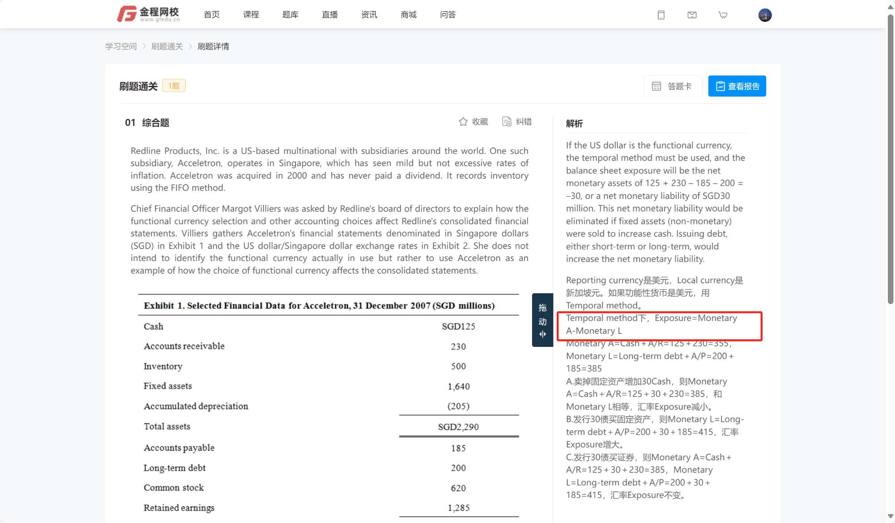Go to 首页 in navigation bar
Viewport: 895px width, 523px height.
tap(212, 15)
